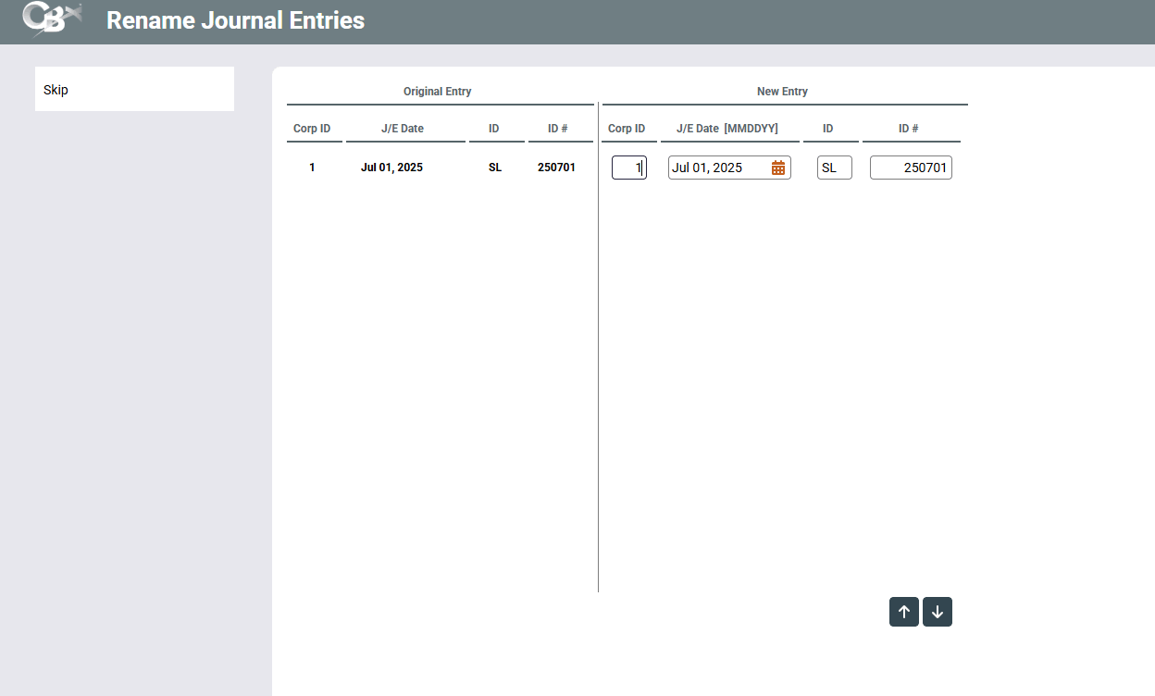The height and width of the screenshot is (696, 1155).
Task: Click the Original Entry section heading
Action: (437, 92)
